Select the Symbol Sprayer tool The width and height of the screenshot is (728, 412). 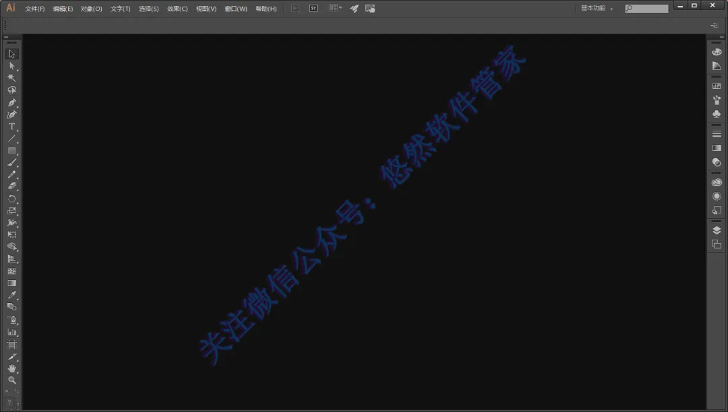11,320
